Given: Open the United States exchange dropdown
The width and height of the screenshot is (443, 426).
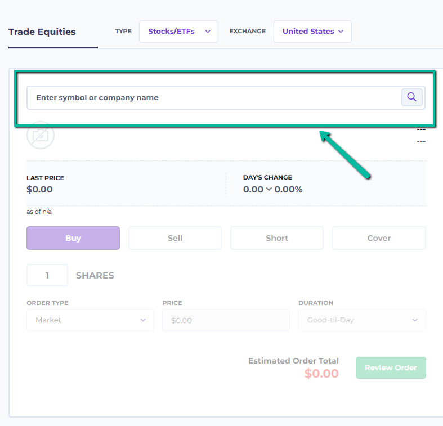Looking at the screenshot, I should (x=312, y=32).
